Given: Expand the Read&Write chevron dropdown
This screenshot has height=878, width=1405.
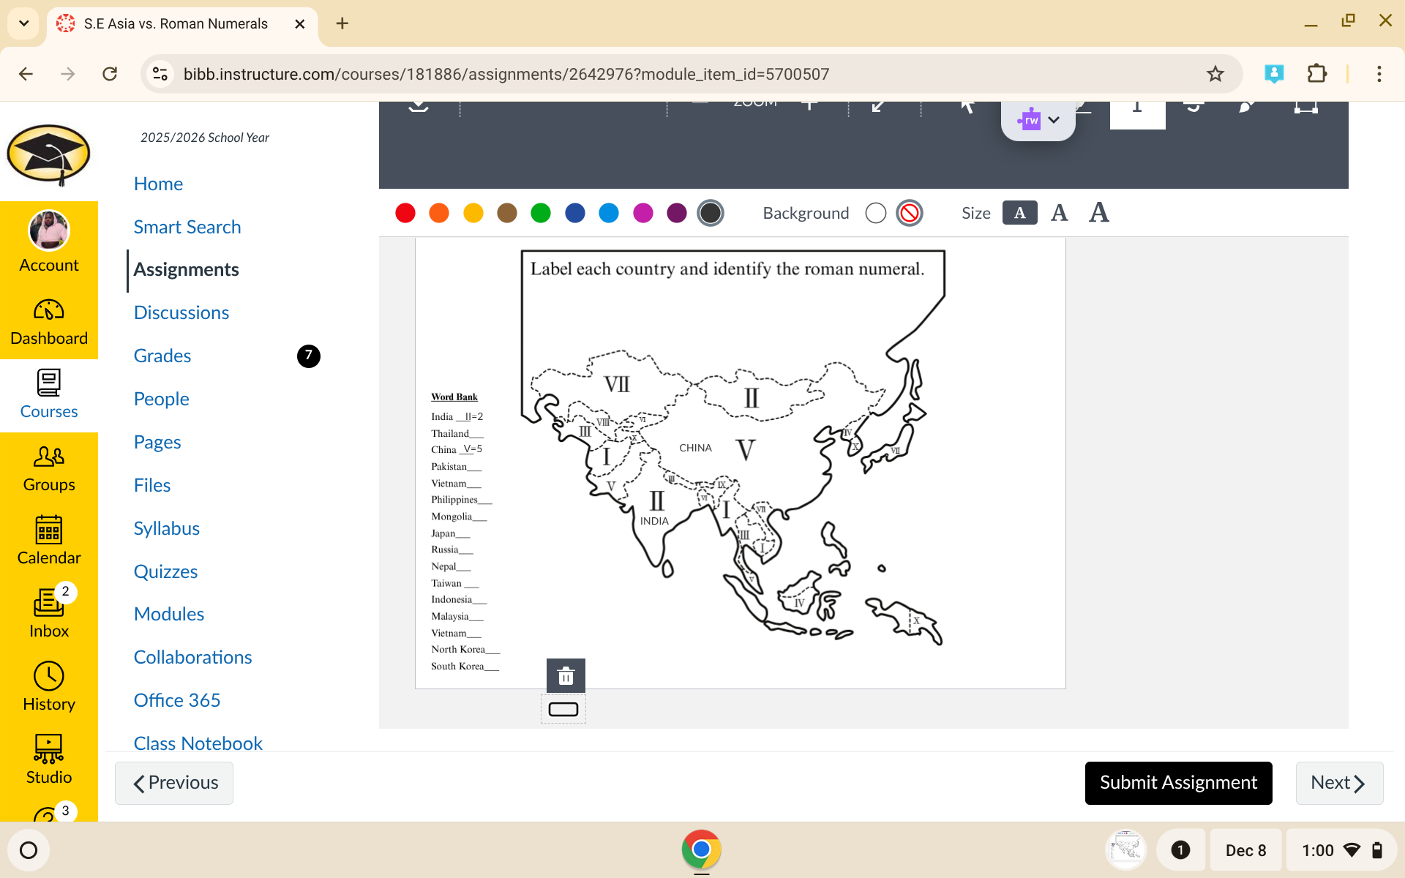Looking at the screenshot, I should click(1054, 119).
